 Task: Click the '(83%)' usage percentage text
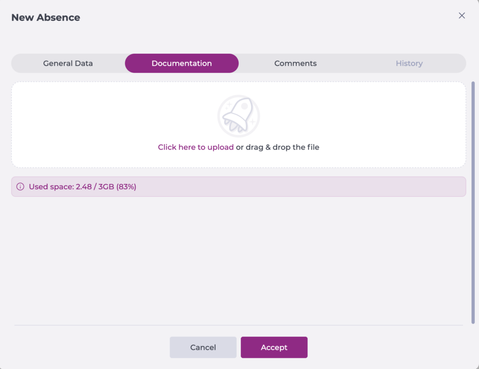pyautogui.click(x=126, y=187)
